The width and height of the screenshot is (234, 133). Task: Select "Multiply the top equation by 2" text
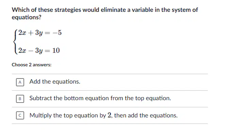click(70, 115)
